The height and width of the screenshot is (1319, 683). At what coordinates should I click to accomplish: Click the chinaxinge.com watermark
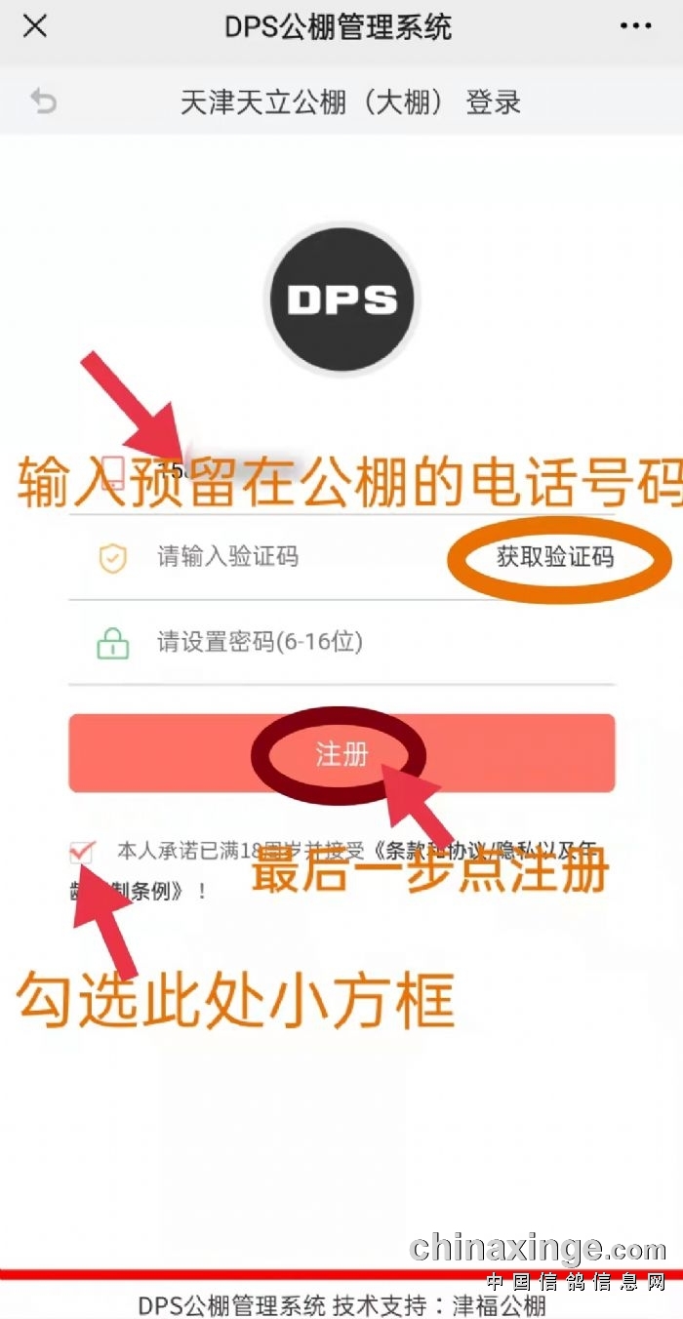[539, 1248]
